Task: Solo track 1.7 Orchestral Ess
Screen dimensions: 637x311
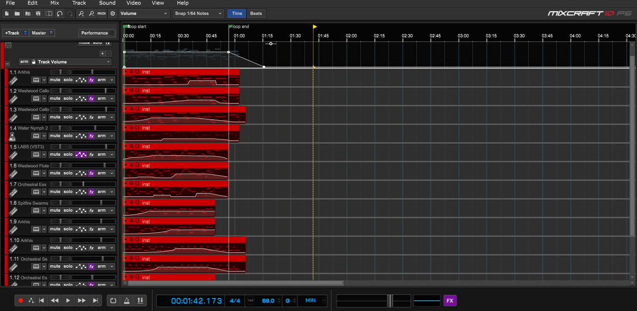Action: pos(68,192)
